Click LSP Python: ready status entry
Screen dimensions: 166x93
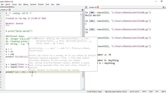click(x=94, y=92)
